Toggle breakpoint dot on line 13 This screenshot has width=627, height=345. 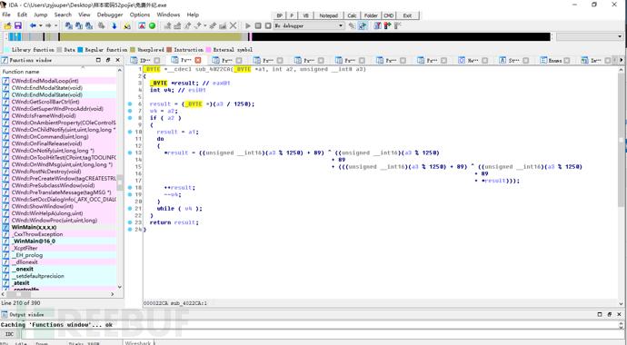pos(130,153)
